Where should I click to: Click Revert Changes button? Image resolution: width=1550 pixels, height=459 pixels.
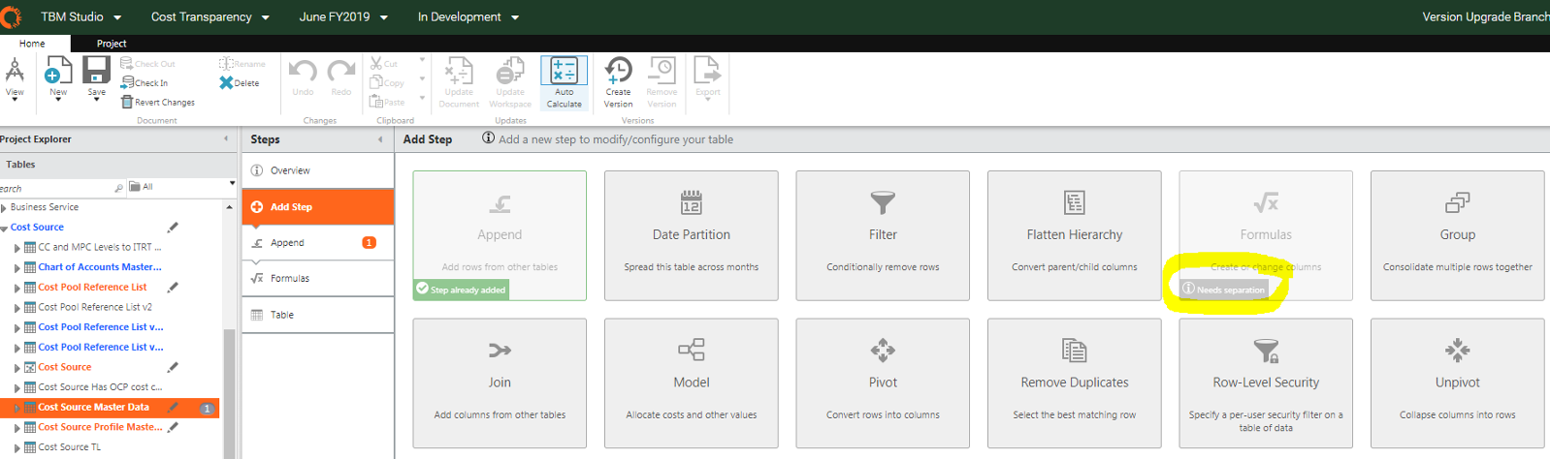[158, 103]
